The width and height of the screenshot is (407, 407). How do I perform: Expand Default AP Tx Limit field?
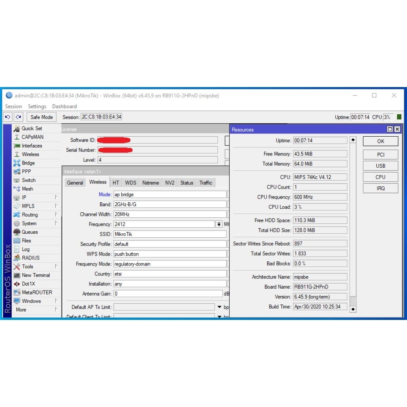tap(219, 307)
